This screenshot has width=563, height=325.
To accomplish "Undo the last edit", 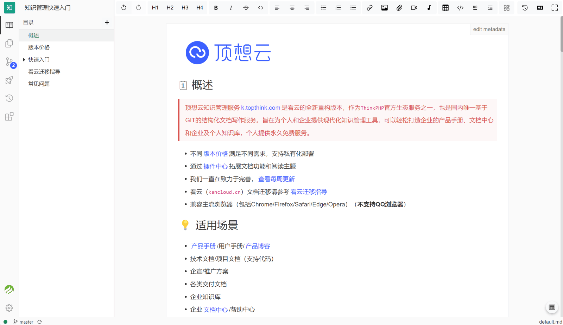I will tap(124, 7).
